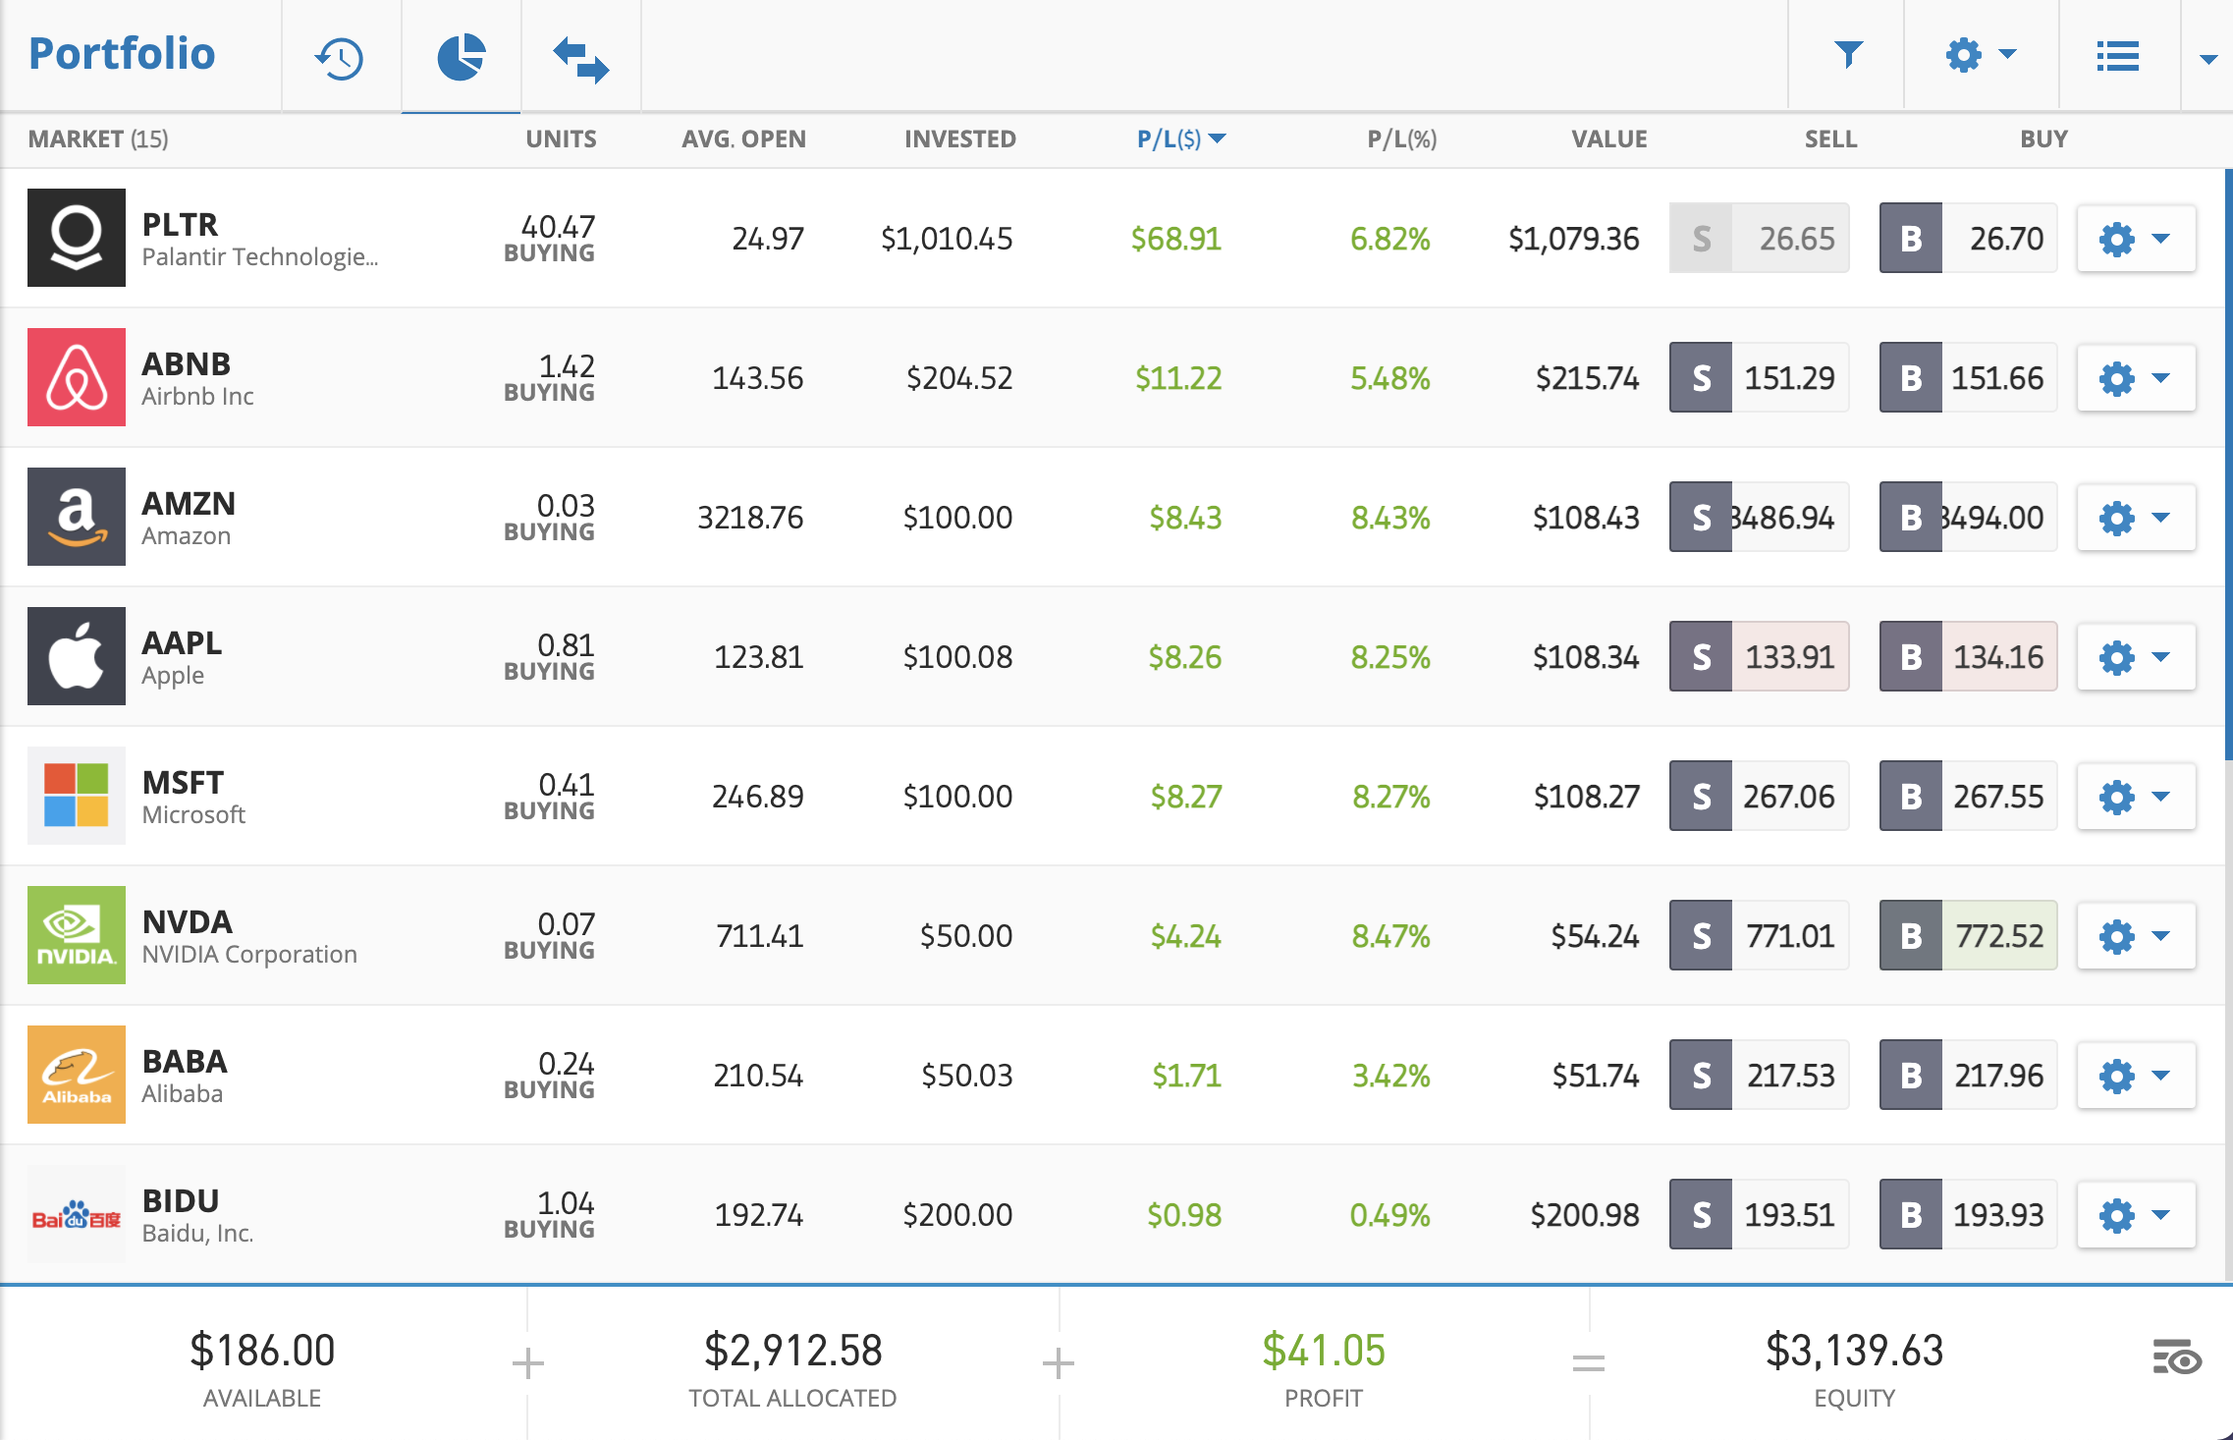Click the MARKET (15) column header

pos(98,138)
